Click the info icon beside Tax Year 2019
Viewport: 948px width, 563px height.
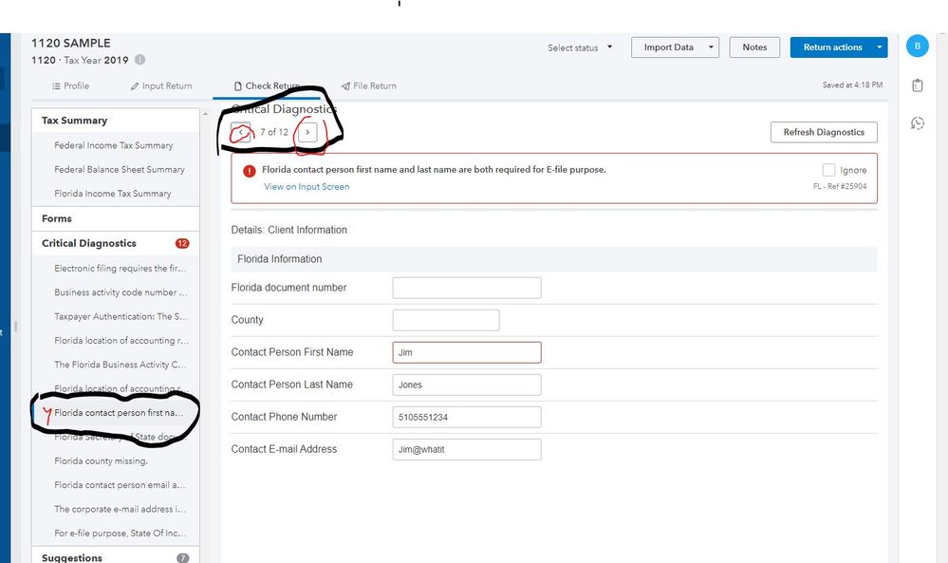click(140, 60)
